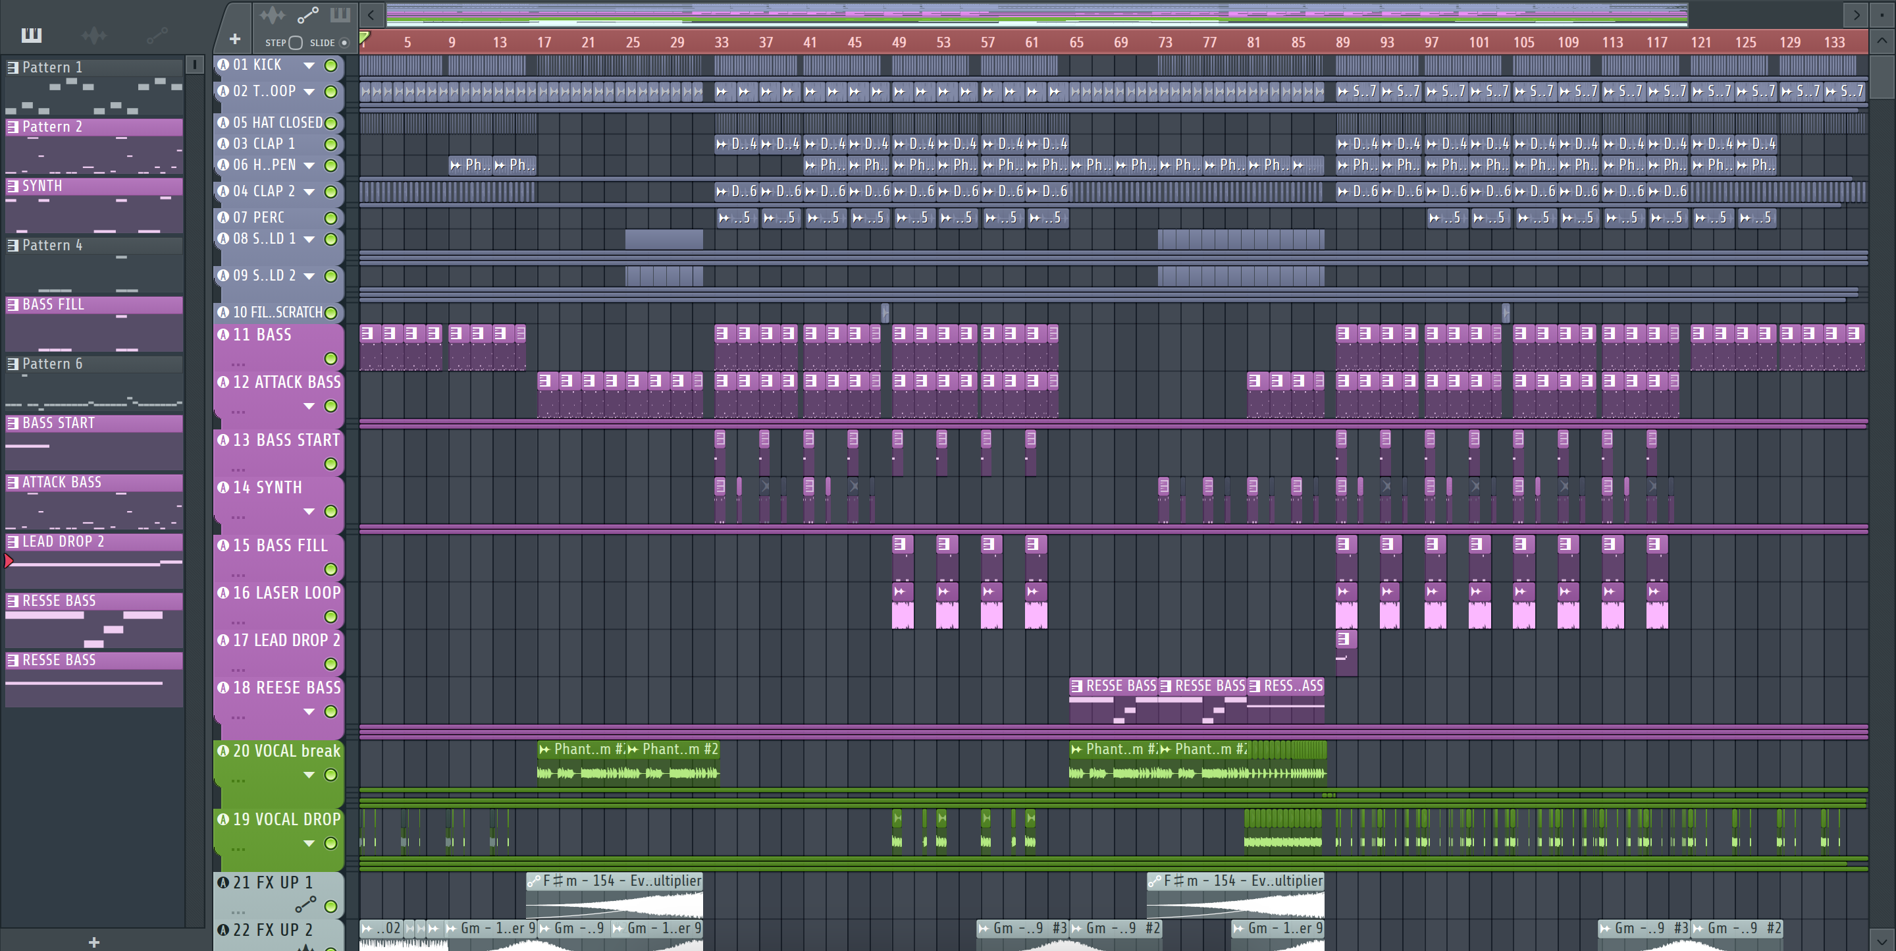
Task: Expand the 09 S..LD 2 track arrow
Action: coord(309,276)
